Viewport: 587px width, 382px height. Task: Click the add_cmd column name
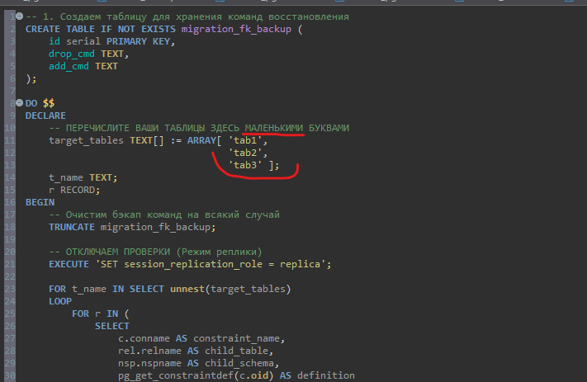(68, 66)
